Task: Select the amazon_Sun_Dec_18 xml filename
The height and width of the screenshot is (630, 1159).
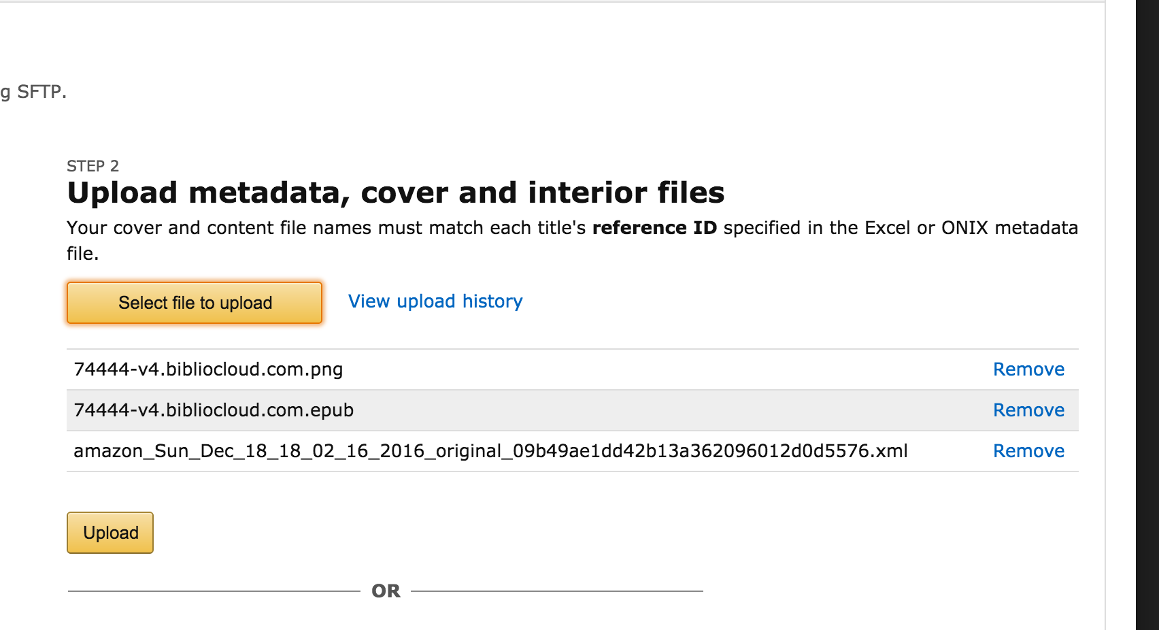Action: 490,451
